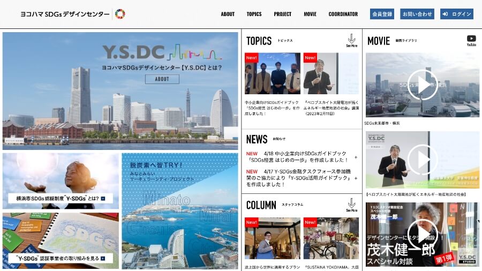Image resolution: width=482 pixels, height=271 pixels.
Task: Click the 途上国から世界に通用する column caption
Action: tap(273, 267)
